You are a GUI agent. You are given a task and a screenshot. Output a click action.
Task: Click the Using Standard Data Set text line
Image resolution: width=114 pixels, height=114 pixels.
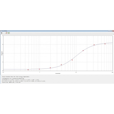click(x=16, y=77)
